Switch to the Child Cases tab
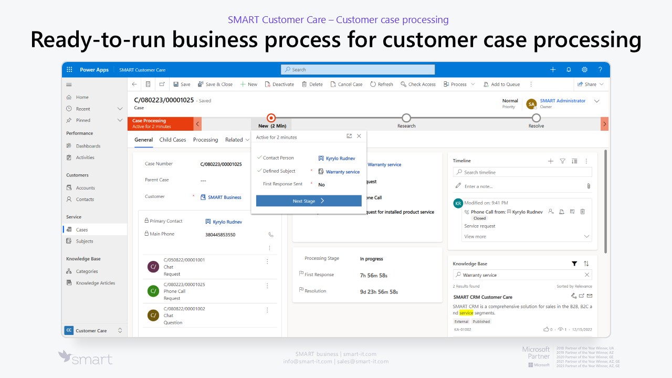The width and height of the screenshot is (672, 378). pos(173,140)
